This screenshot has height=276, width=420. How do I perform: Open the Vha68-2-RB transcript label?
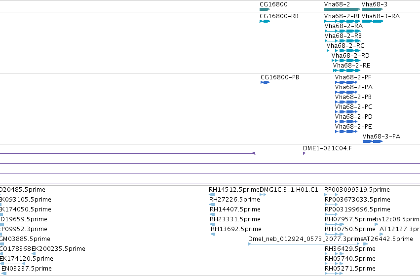coord(343,36)
